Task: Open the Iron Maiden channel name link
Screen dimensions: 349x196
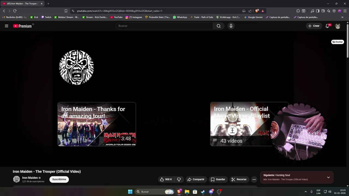Action: click(x=30, y=178)
